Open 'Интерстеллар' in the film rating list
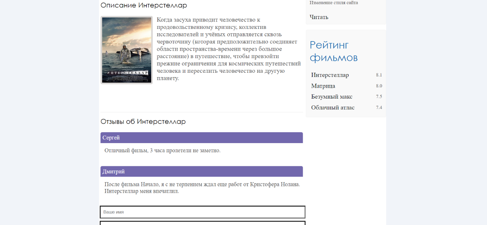The image size is (487, 225). point(330,75)
